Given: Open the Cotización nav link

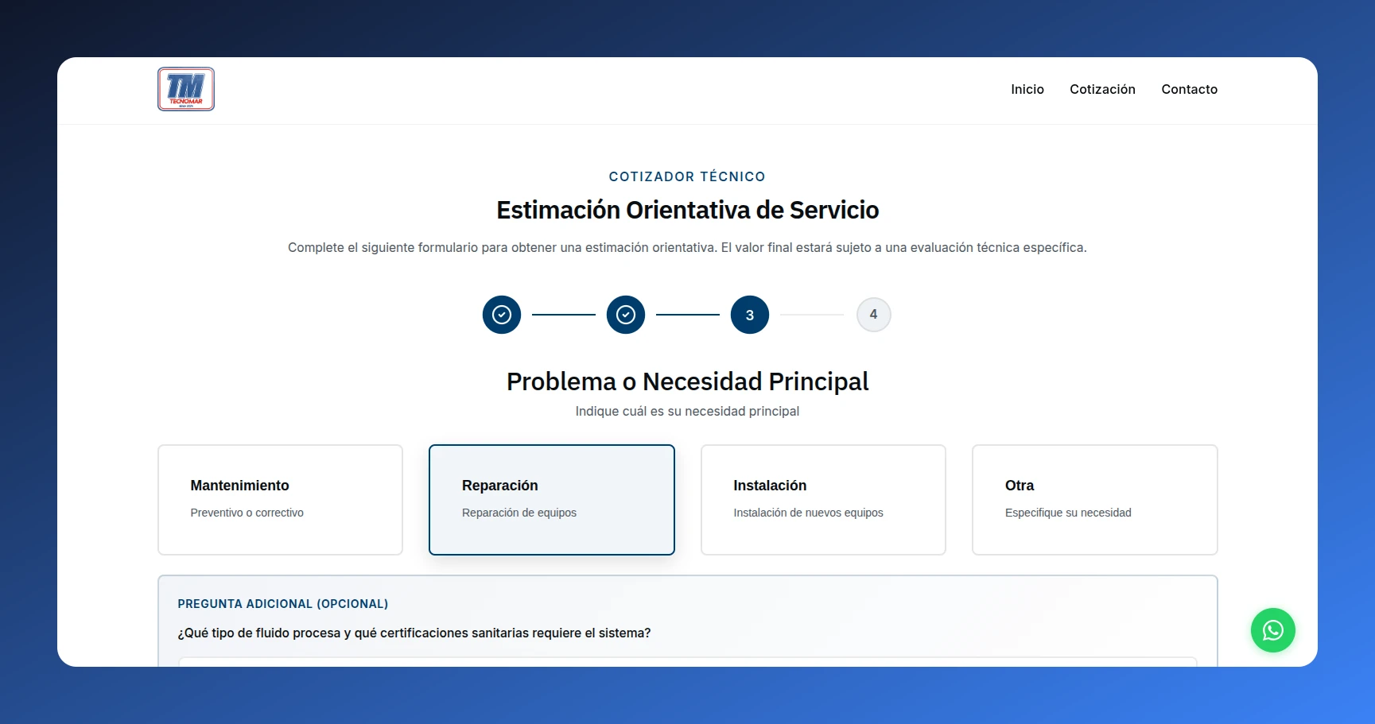Looking at the screenshot, I should [1102, 89].
